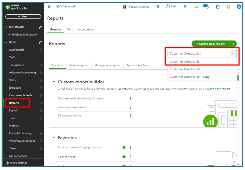The width and height of the screenshot is (245, 170).
Task: Unfavorite the Balance Sheet star
Action: pos(124,157)
